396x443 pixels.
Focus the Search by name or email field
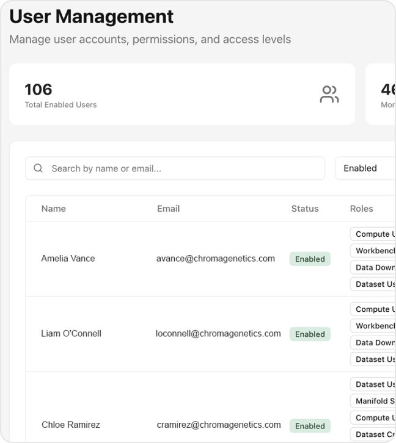(175, 168)
